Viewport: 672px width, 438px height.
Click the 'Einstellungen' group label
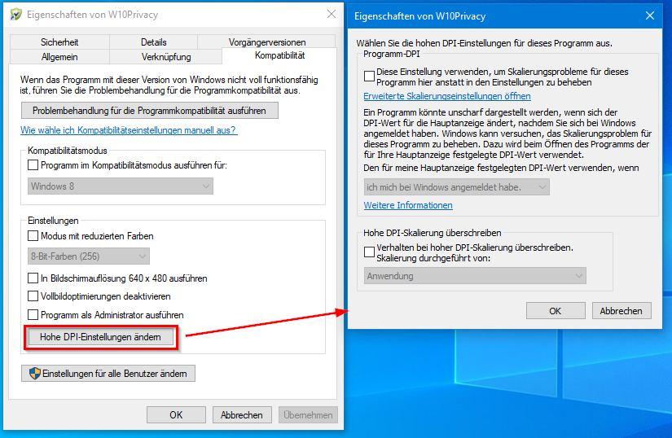pyautogui.click(x=53, y=221)
